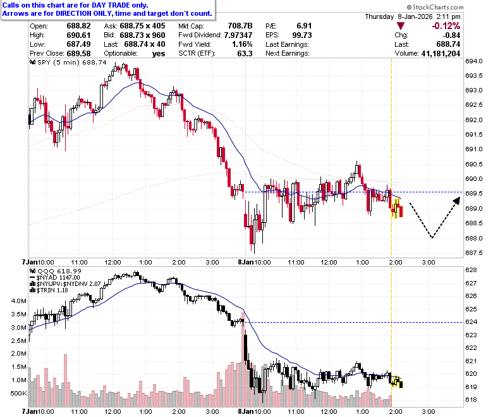
Task: Click the Volume value 41,181,204
Action: click(x=441, y=54)
